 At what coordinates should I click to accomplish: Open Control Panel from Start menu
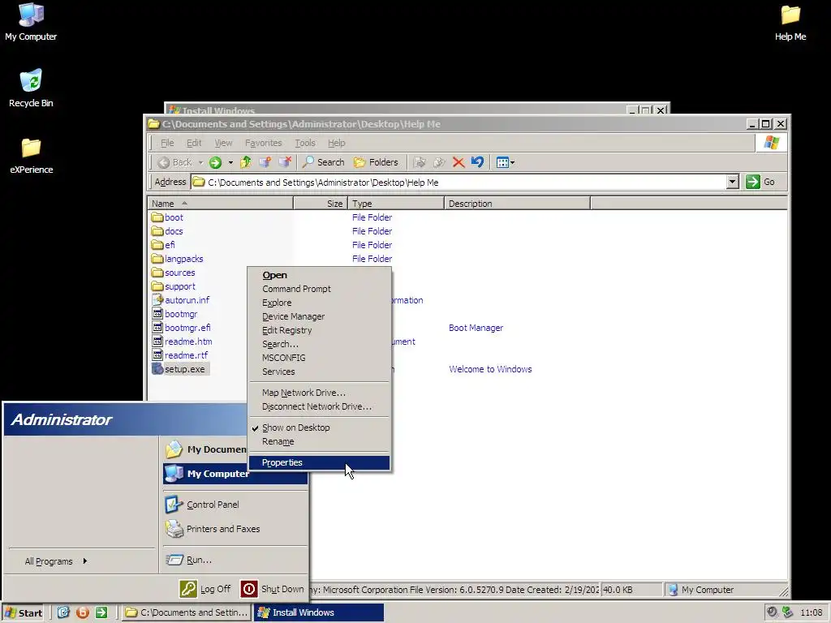click(x=235, y=505)
